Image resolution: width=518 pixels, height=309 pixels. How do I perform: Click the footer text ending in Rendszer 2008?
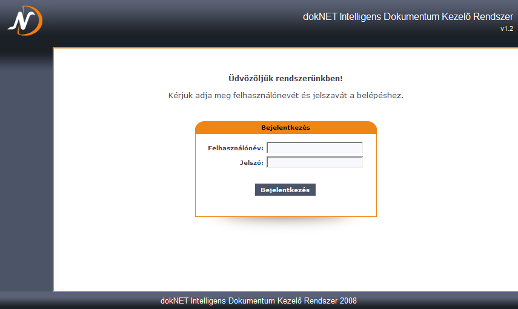258,301
